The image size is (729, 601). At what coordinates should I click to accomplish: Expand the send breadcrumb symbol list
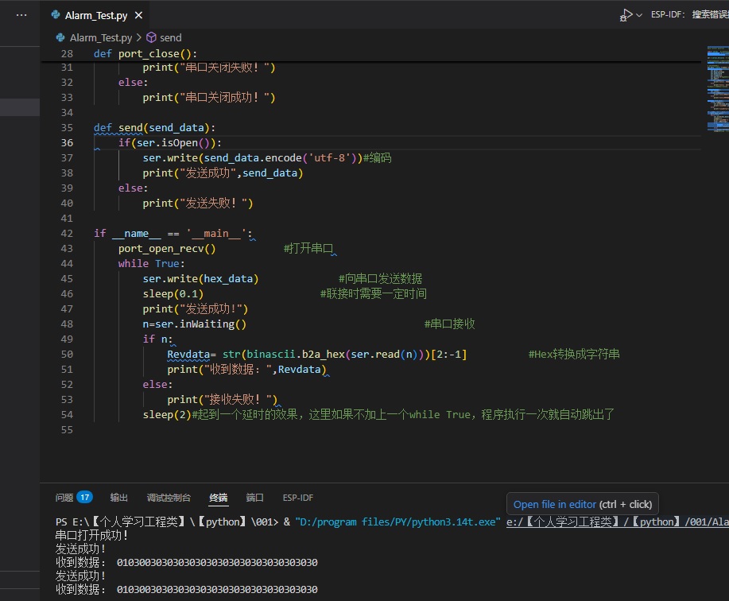pos(170,37)
